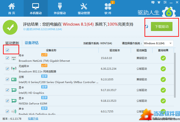Image resolution: width=180 pixels, height=122 pixels.
Task: Click the feedback chat bubble icon
Action: click(153, 2)
